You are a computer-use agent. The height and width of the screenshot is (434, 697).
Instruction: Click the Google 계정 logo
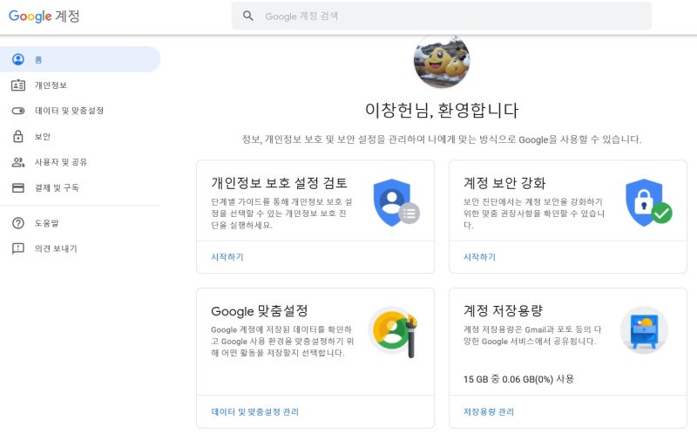pos(44,16)
